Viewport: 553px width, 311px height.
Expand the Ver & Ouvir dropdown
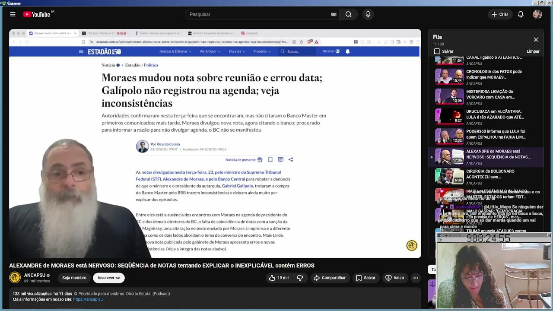pos(210,51)
